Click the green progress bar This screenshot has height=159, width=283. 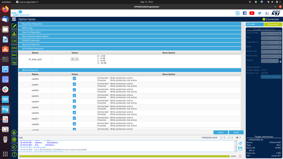(124, 156)
